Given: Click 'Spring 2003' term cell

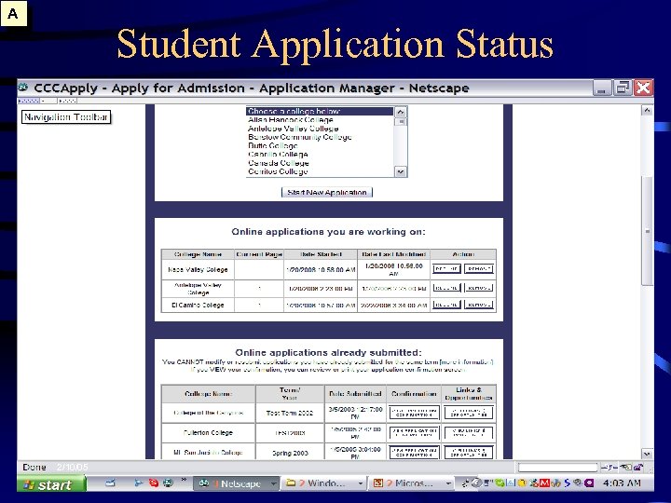Looking at the screenshot, I should tap(290, 453).
